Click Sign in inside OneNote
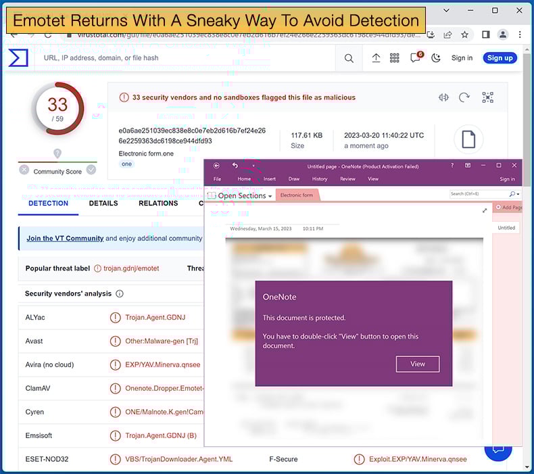Screen dimensions: 534x474 [x=507, y=179]
